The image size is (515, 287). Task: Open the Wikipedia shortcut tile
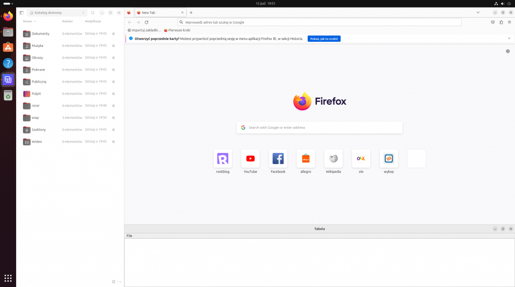(333, 159)
